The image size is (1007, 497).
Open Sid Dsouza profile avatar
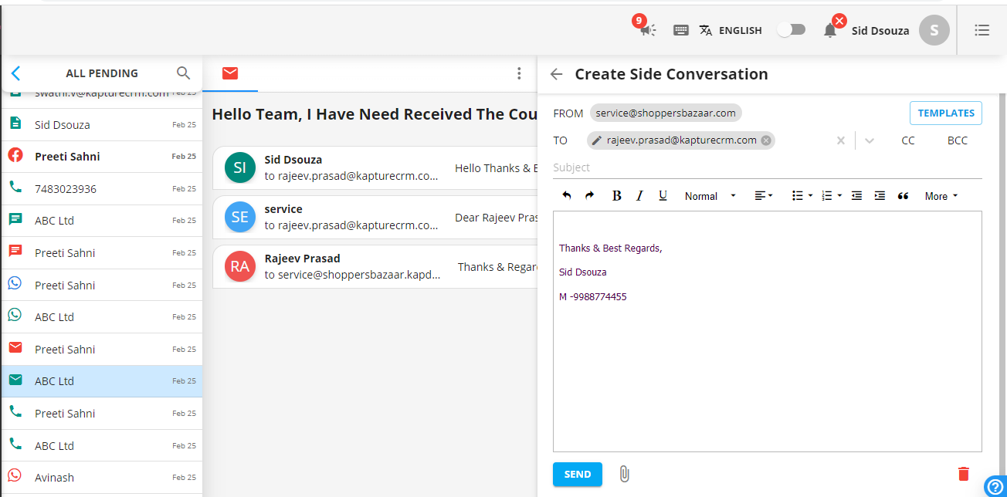(x=934, y=30)
